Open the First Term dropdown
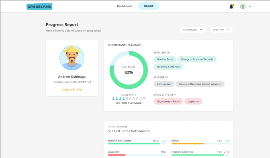The height and width of the screenshot is (158, 270). [221, 30]
